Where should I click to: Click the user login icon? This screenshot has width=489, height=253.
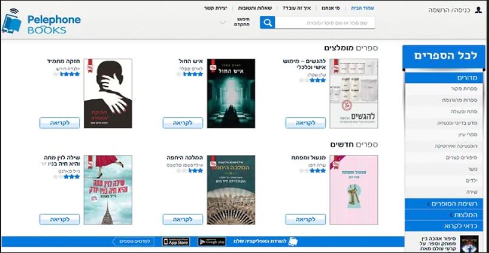(x=479, y=10)
